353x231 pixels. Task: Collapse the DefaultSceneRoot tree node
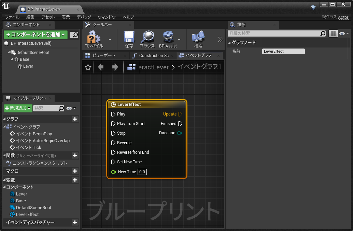point(8,52)
